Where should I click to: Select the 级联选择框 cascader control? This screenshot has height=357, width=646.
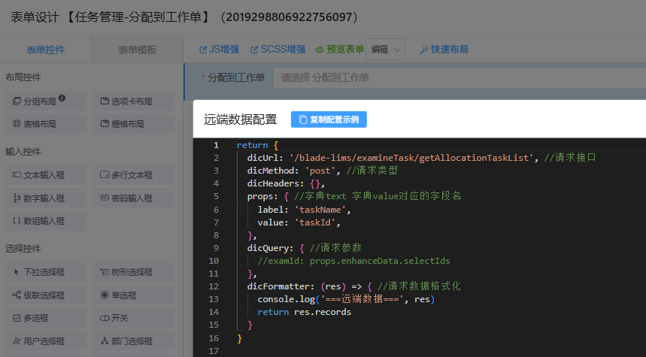44,295
